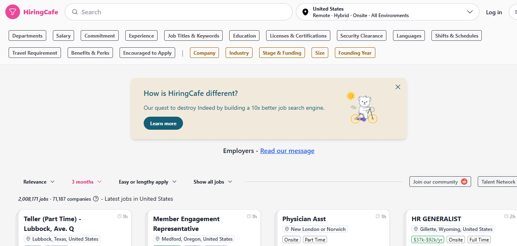Open the Member Engagement Representative job title
The image size is (517, 246).
tap(186, 224)
